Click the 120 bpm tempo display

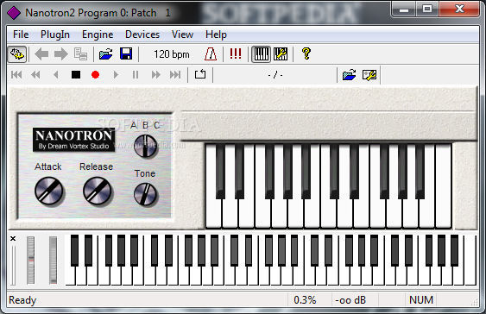coord(172,54)
